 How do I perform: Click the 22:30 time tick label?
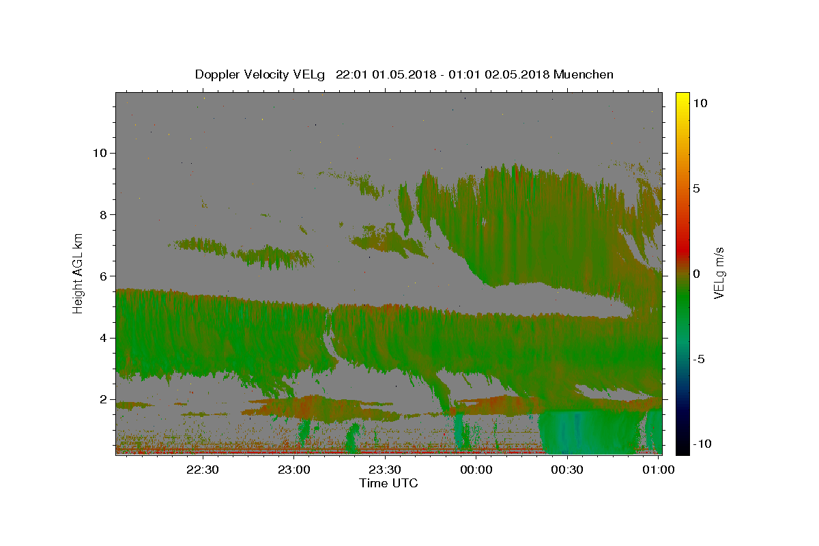(x=203, y=470)
